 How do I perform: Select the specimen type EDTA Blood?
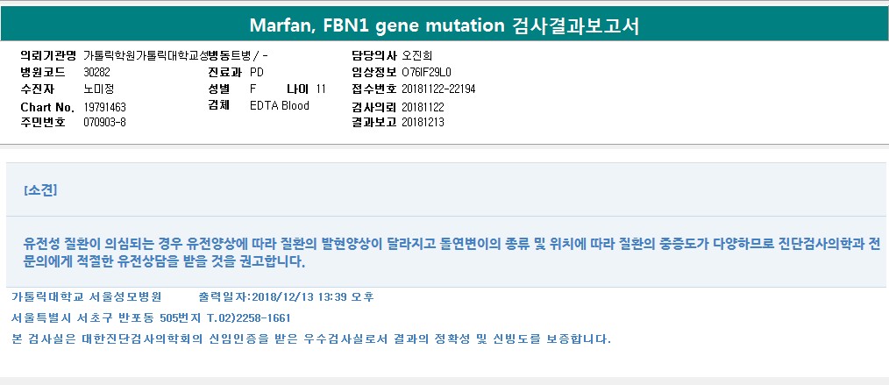(x=280, y=106)
